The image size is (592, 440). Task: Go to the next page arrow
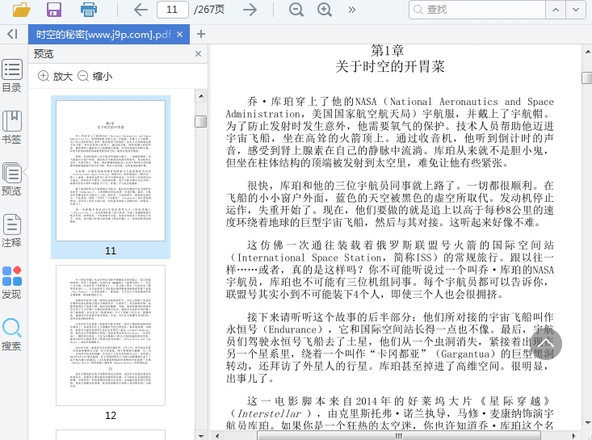point(250,10)
